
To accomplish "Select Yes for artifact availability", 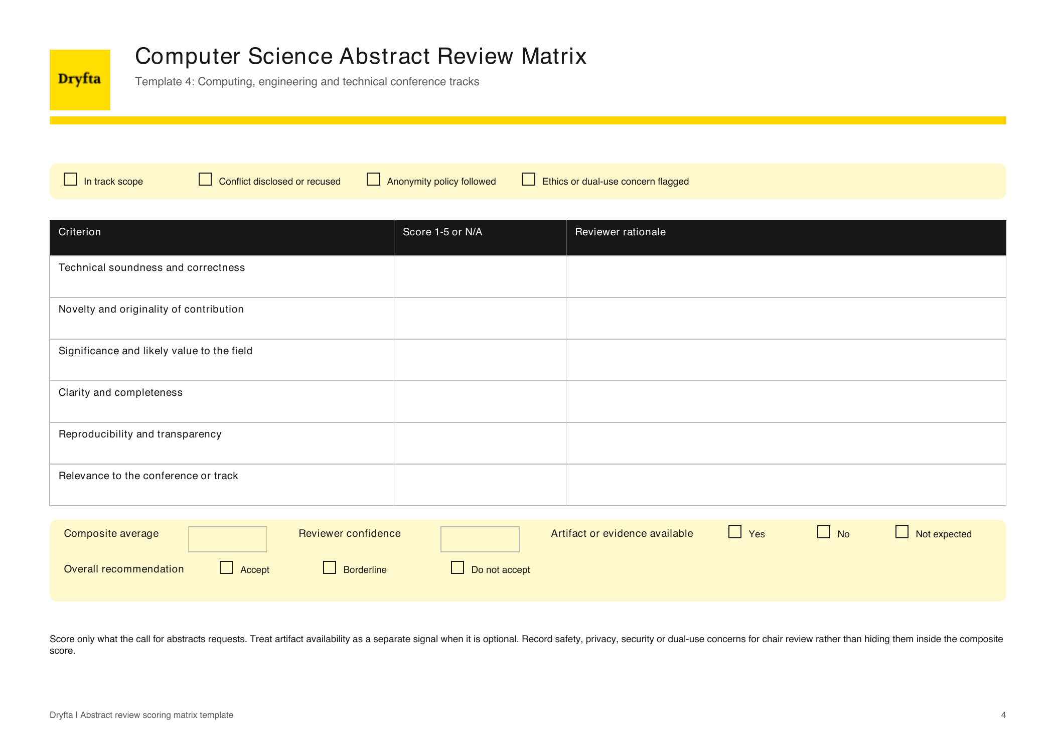I will 735,532.
